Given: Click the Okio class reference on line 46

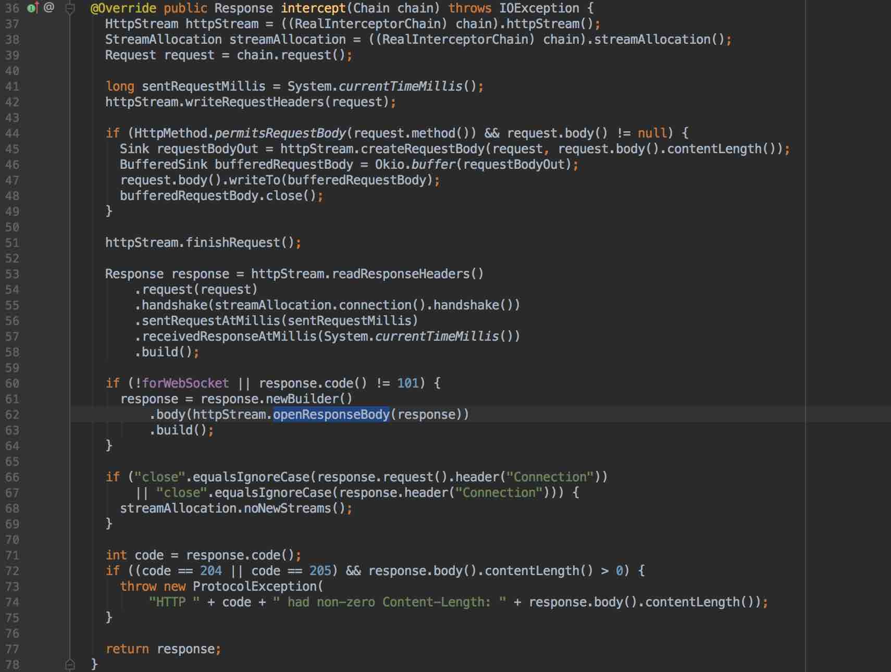Looking at the screenshot, I should [x=390, y=165].
